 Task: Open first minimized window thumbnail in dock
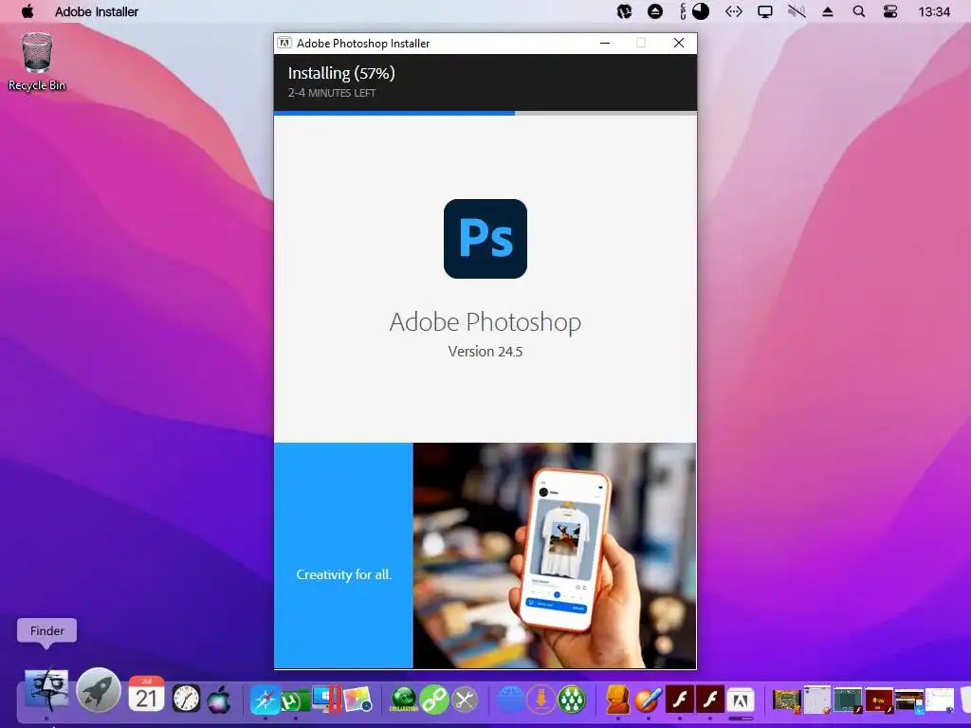pyautogui.click(x=786, y=701)
